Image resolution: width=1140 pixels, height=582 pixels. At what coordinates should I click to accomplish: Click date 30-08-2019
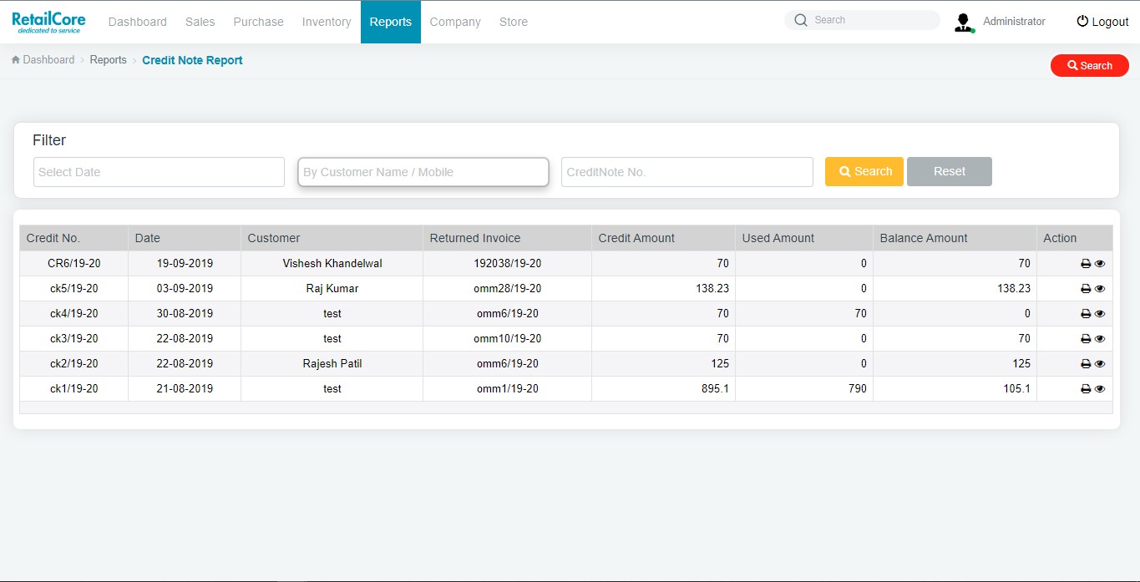(185, 314)
